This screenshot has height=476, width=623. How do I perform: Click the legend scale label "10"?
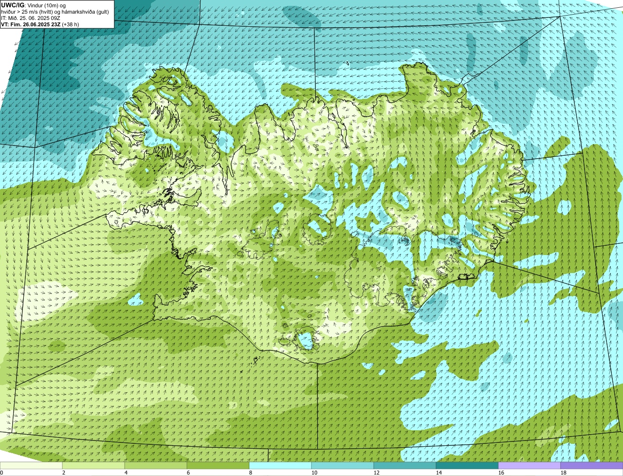pyautogui.click(x=314, y=473)
